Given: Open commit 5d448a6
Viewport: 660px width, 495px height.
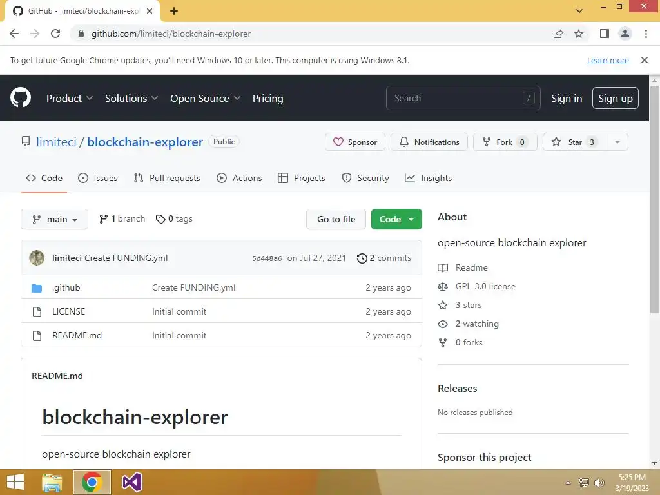Looking at the screenshot, I should point(267,258).
